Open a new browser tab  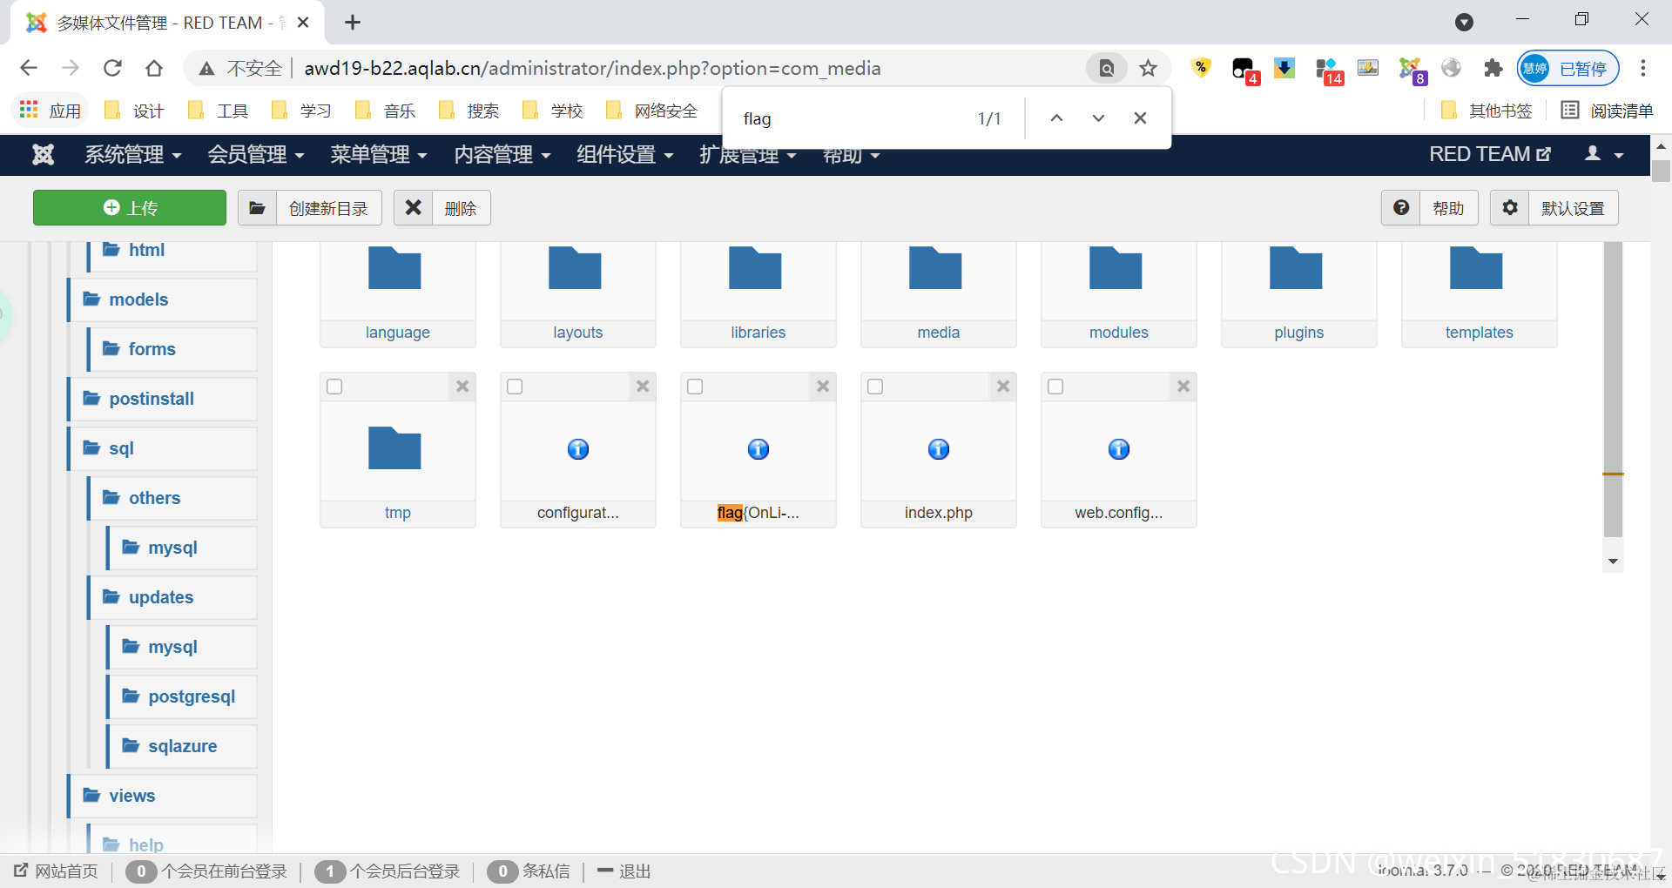pos(353,23)
